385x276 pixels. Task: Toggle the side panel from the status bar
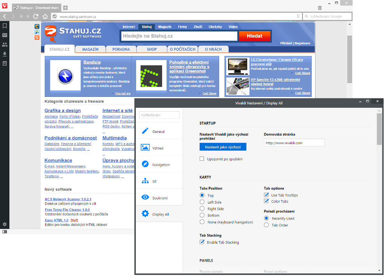[x=5, y=232]
